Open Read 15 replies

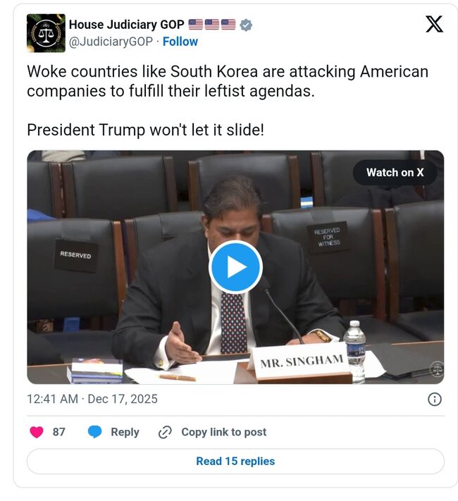pyautogui.click(x=235, y=462)
